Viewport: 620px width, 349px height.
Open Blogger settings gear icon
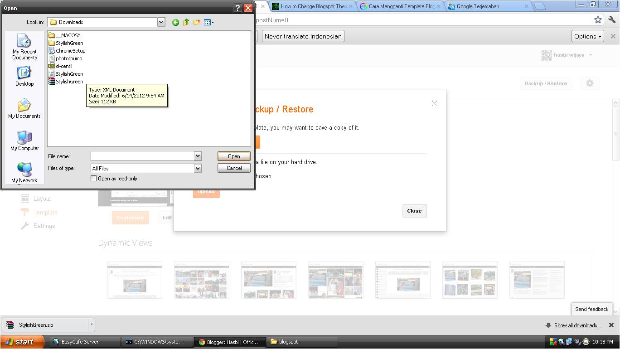point(590,83)
